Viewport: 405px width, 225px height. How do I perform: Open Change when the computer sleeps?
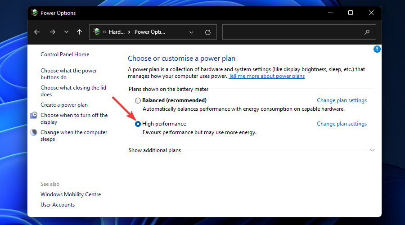coord(74,135)
